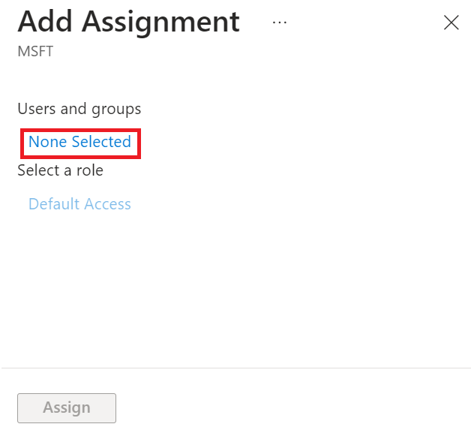
Task: Close the Add Assignment pane
Action: pyautogui.click(x=451, y=23)
